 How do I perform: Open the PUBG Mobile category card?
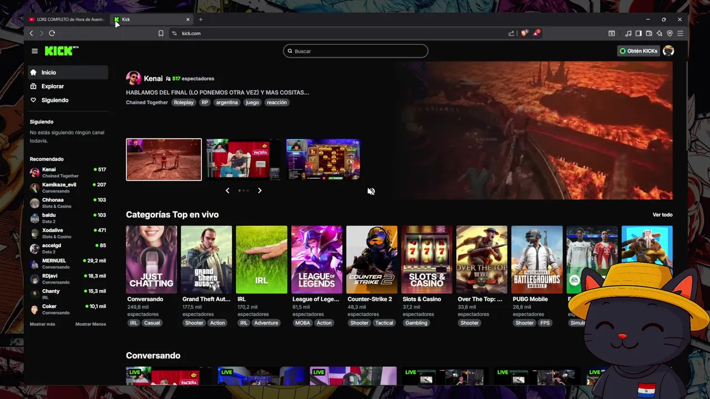(537, 259)
